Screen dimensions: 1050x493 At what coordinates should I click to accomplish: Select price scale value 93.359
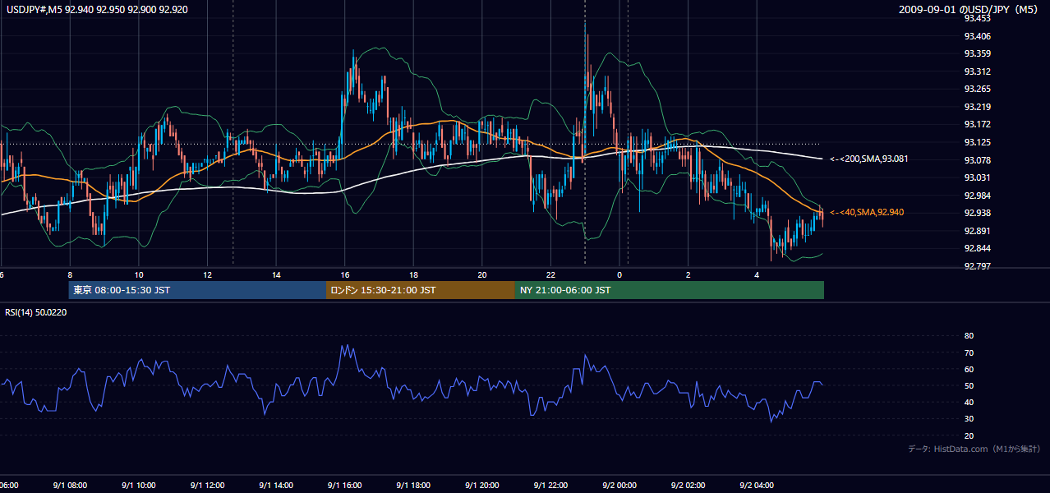[977, 53]
